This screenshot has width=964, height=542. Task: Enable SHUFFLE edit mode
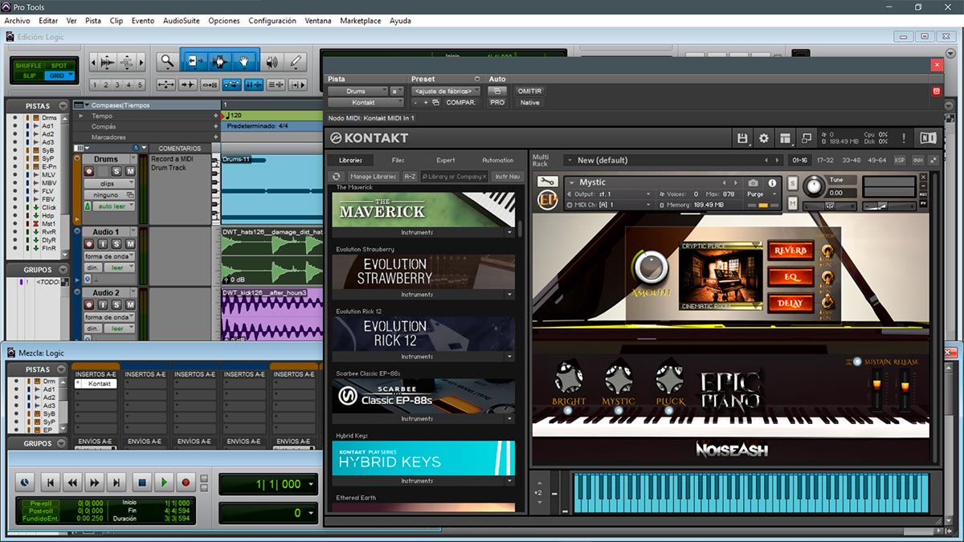point(30,66)
